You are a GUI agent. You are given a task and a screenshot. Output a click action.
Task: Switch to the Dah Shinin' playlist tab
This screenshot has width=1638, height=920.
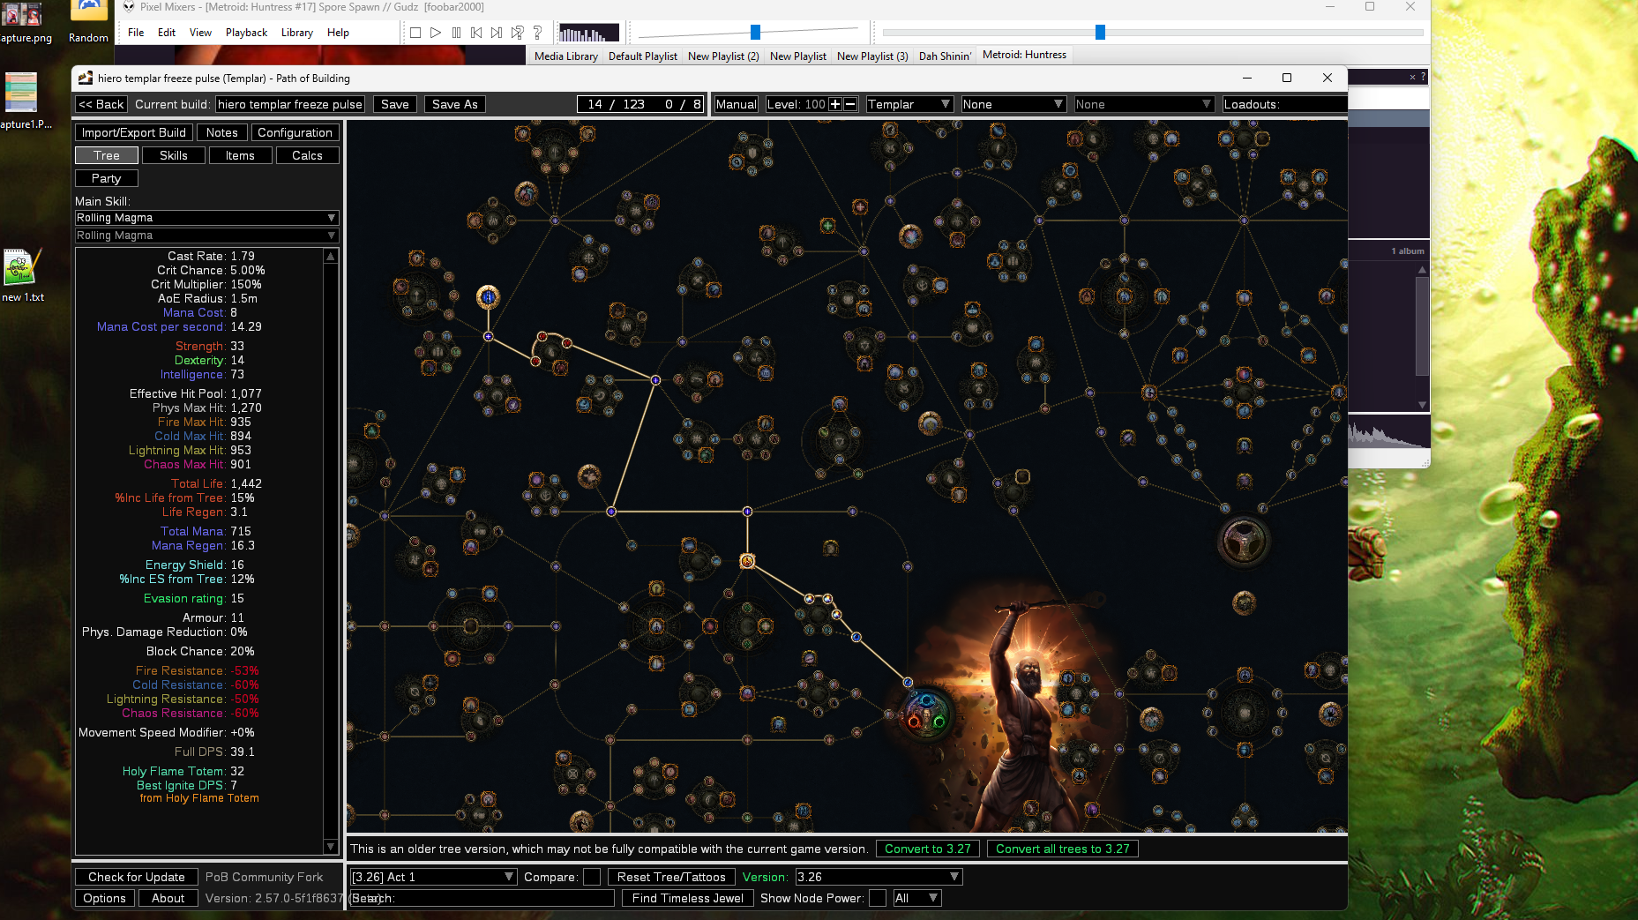pos(945,56)
